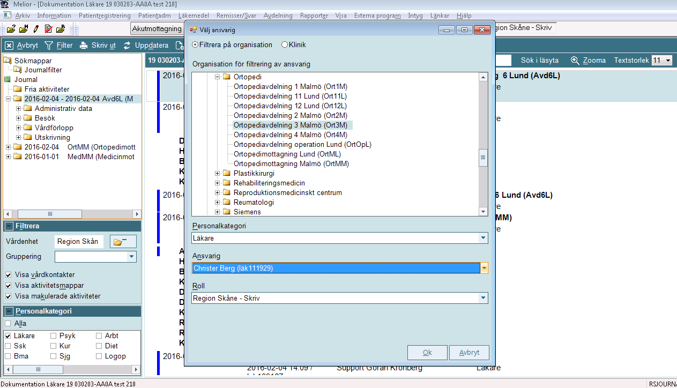Open the Patientregistrering menu
677x388 pixels.
pos(105,16)
